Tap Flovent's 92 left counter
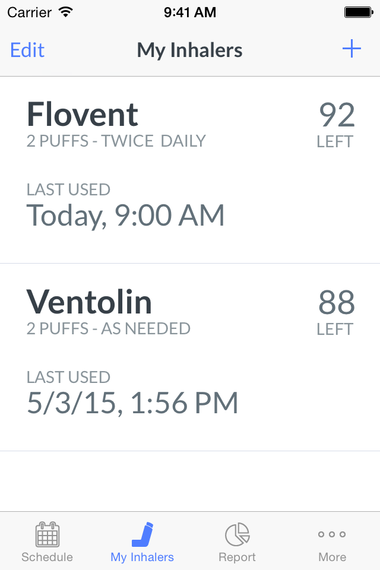Screen dimensions: 380x570 [x=336, y=124]
